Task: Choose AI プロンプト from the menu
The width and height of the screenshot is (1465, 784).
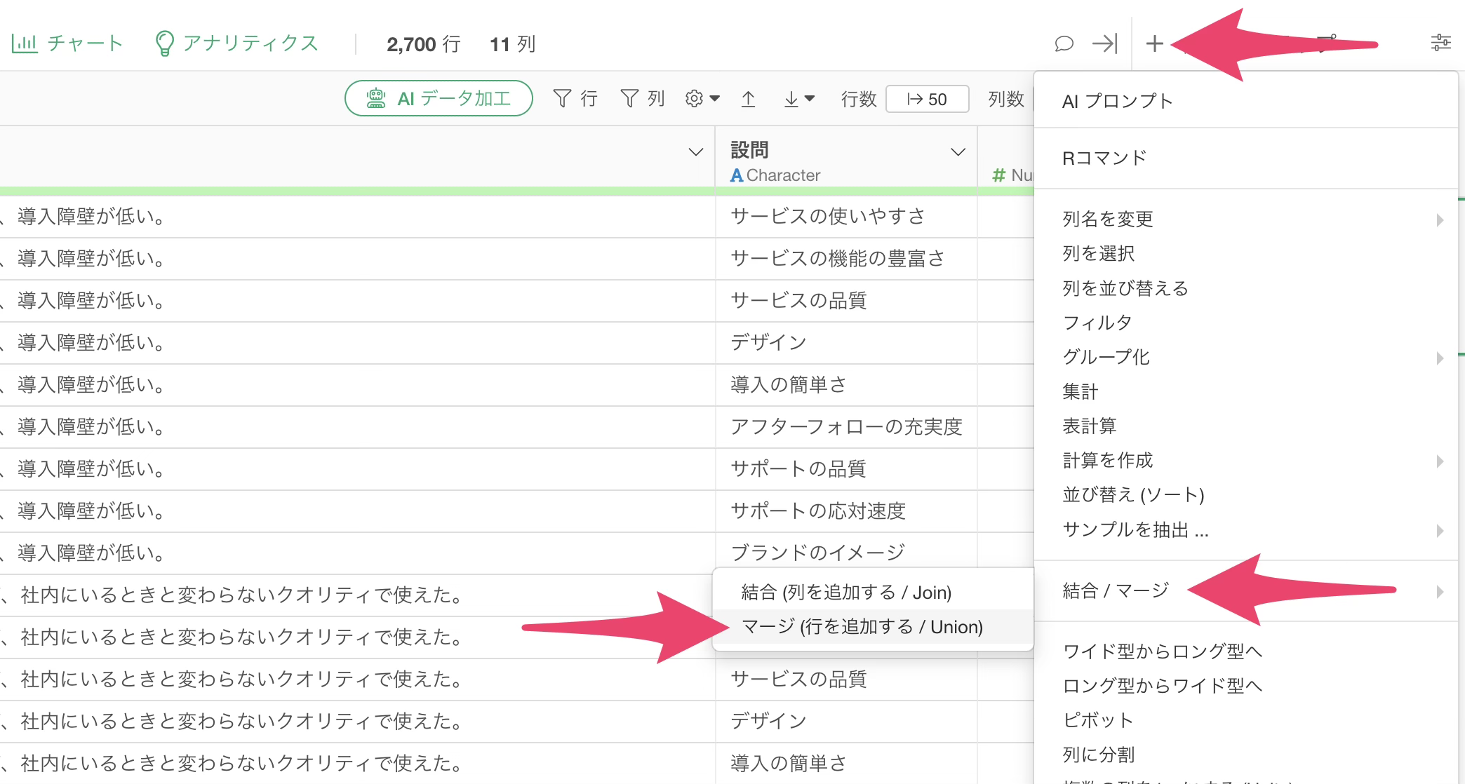Action: (1117, 102)
